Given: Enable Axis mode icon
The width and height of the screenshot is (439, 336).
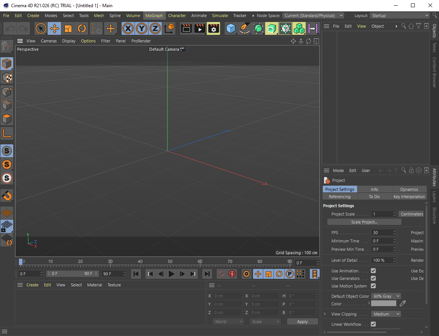Looking at the screenshot, I should 7,134.
